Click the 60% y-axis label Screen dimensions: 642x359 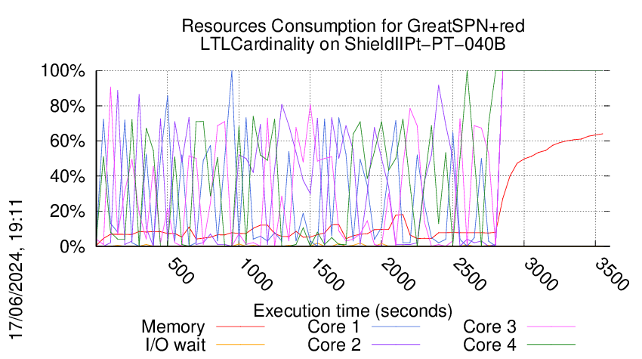67,141
